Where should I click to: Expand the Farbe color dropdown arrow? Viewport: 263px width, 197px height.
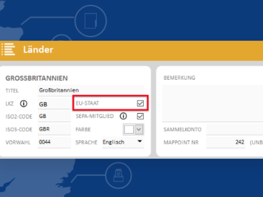pos(139,129)
